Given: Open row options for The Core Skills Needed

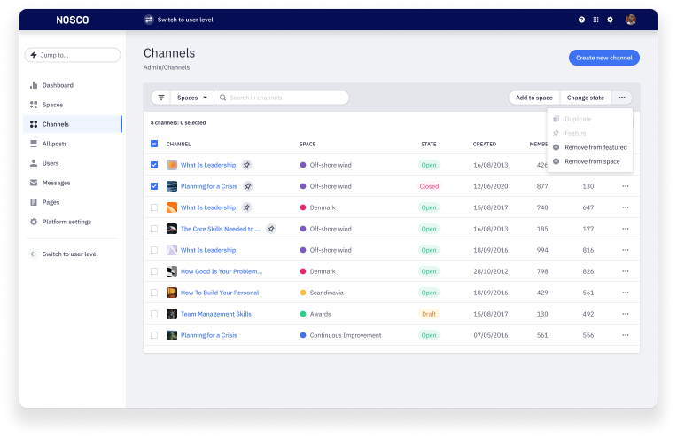Looking at the screenshot, I should point(626,229).
